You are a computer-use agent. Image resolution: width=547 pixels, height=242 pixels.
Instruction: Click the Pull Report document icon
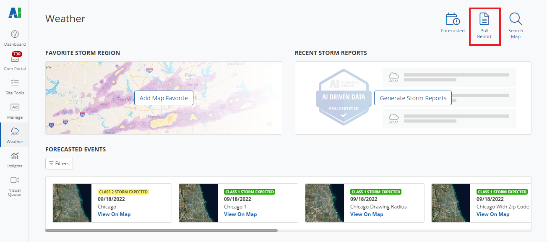click(484, 19)
